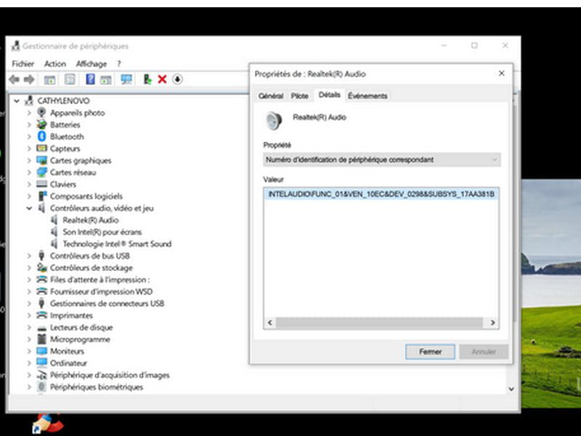Click the device tree's down scroll arrow
The height and width of the screenshot is (436, 581).
511,389
